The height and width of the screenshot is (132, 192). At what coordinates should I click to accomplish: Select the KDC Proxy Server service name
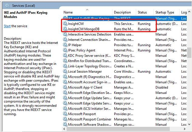[x=89, y=56]
